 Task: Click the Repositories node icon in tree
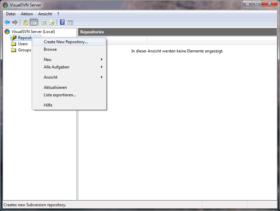[14, 38]
